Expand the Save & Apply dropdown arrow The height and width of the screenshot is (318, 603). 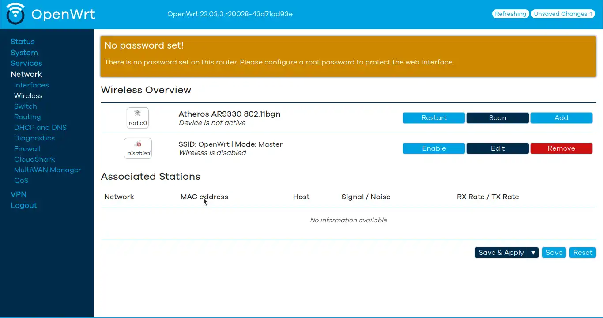tap(533, 252)
